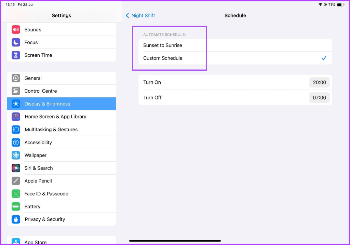Image resolution: width=350 pixels, height=245 pixels.
Task: Tap the Turn On row label
Action: point(152,82)
